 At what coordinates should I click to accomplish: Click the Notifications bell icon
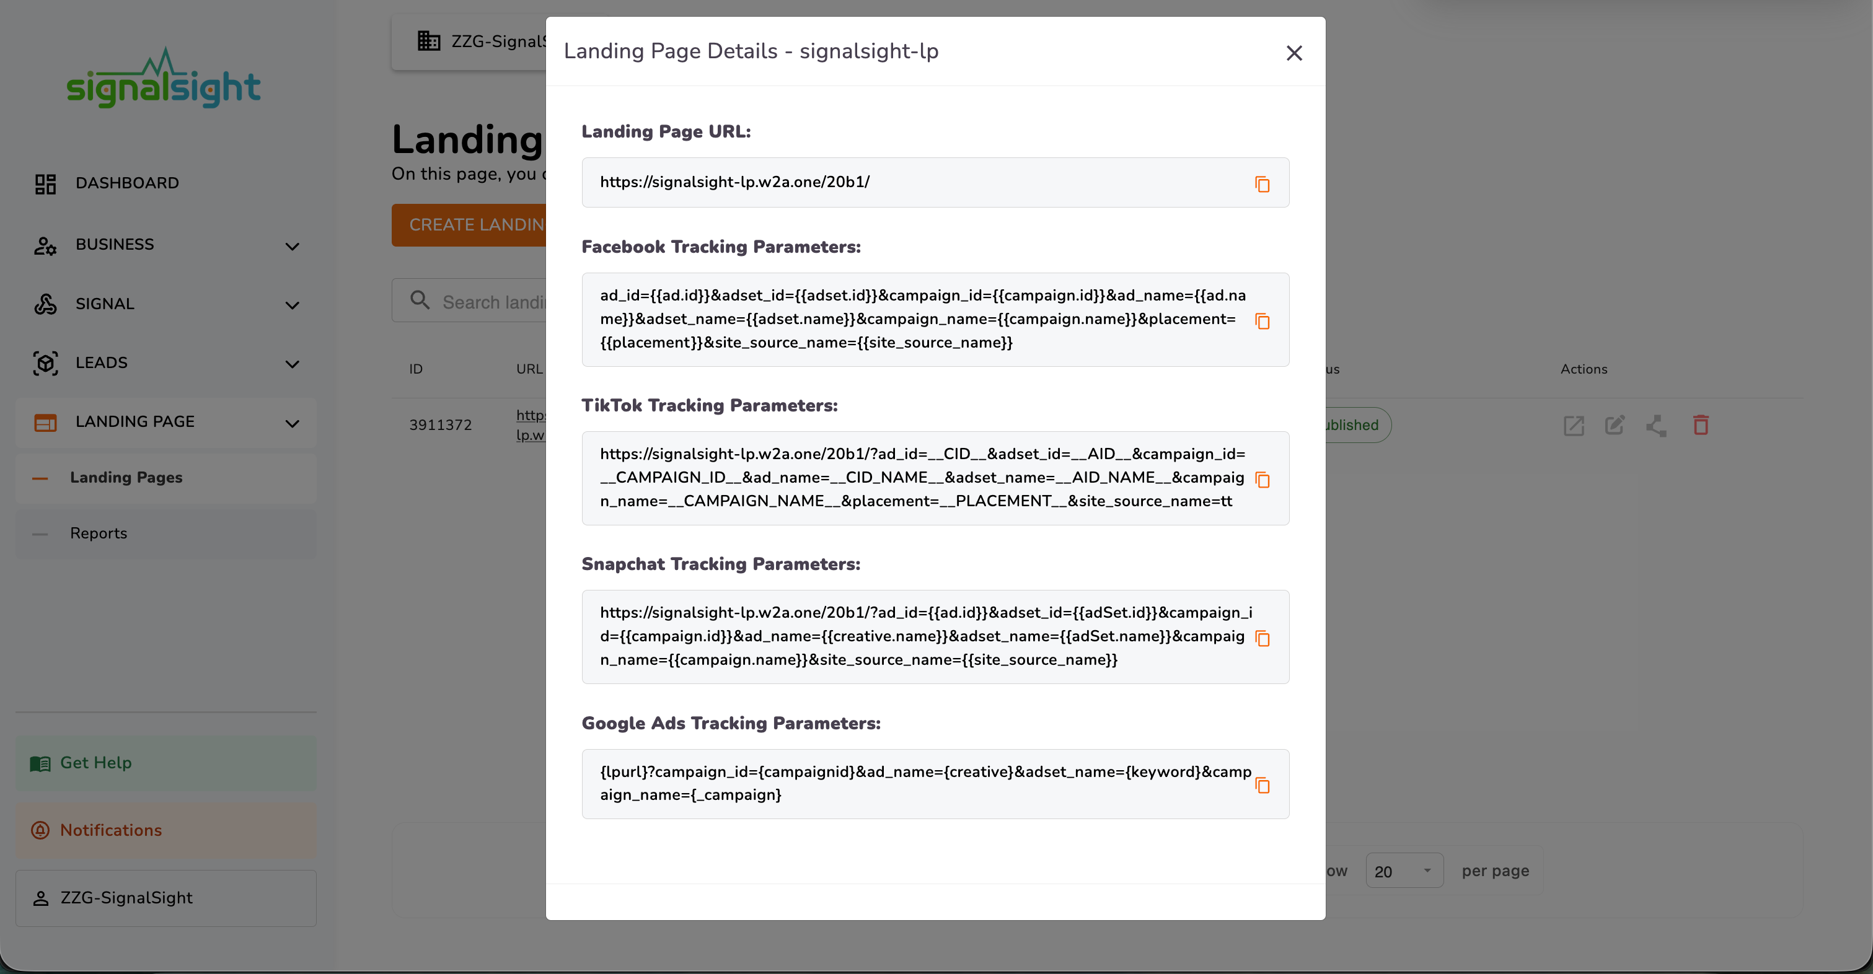tap(40, 830)
